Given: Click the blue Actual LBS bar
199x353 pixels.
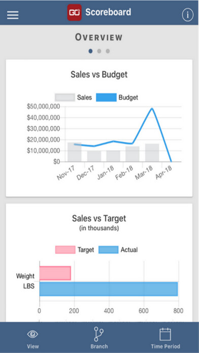Looking at the screenshot, I should coord(109,289).
